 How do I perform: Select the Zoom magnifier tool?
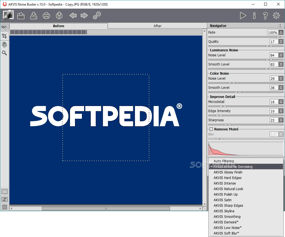coord(4,53)
